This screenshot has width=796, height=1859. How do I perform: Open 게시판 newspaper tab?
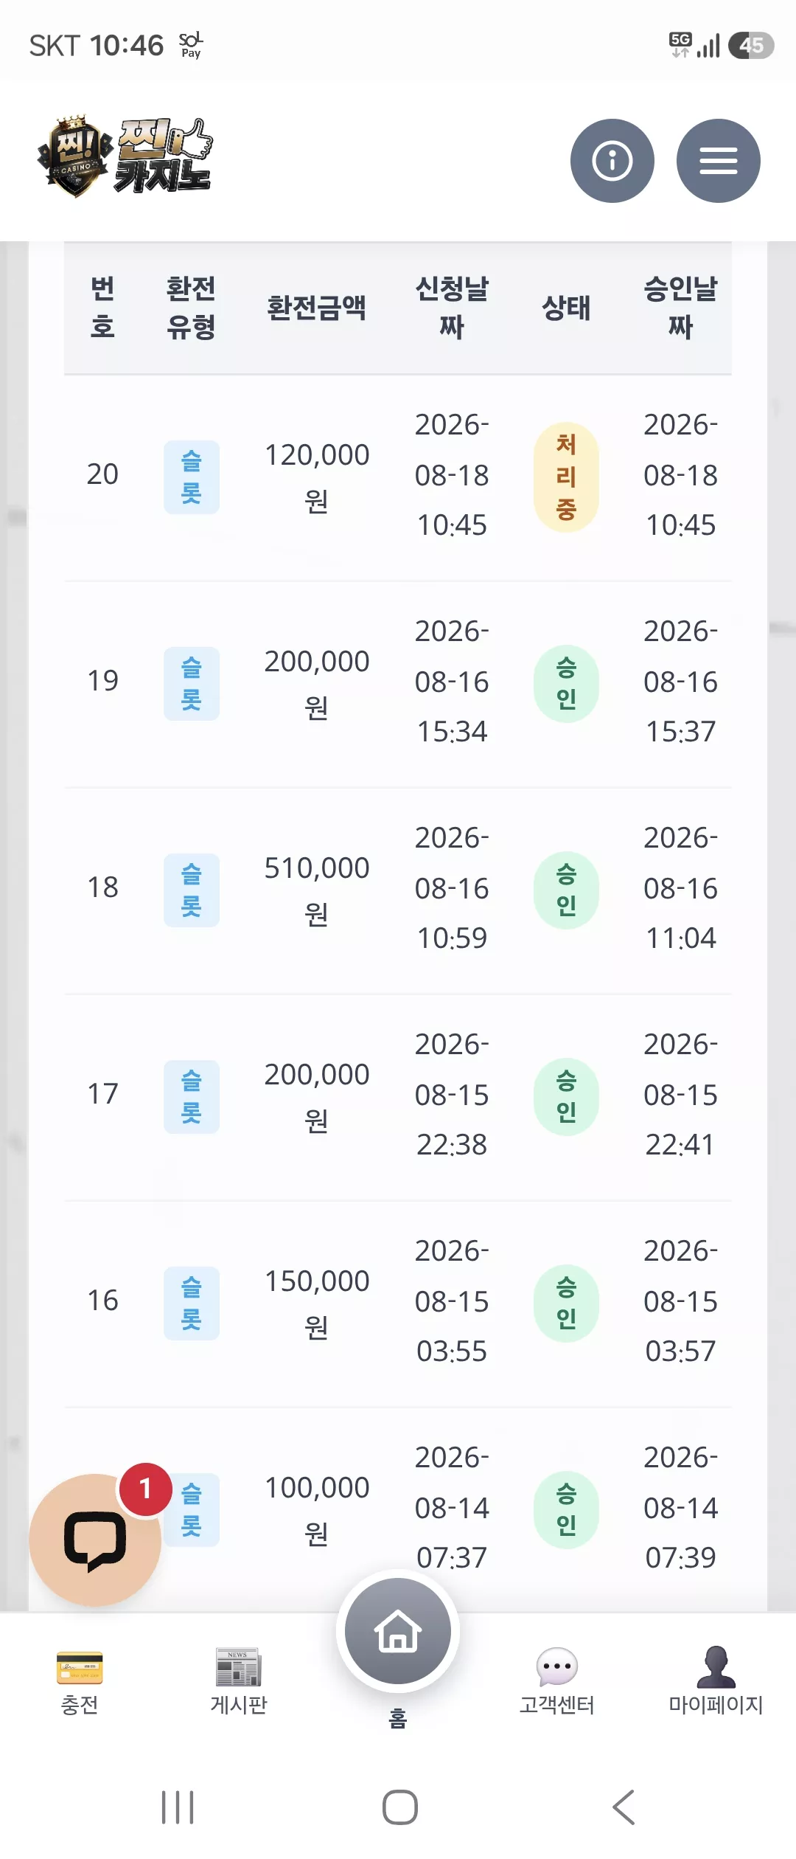tap(239, 1683)
